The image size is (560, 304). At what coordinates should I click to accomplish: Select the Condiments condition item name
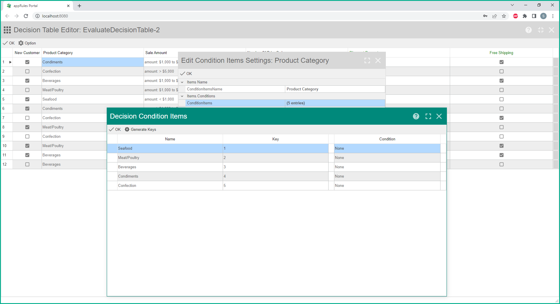coord(170,176)
